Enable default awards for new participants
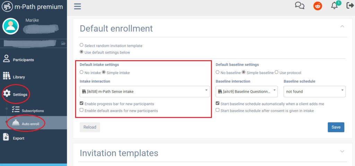The height and width of the screenshot is (166, 355). tap(81, 110)
